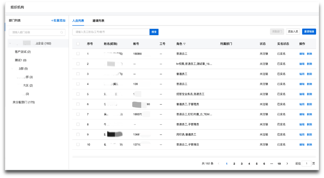324x178 pixels.
Task: Click 编辑 for row 4
Action: pyautogui.click(x=302, y=84)
